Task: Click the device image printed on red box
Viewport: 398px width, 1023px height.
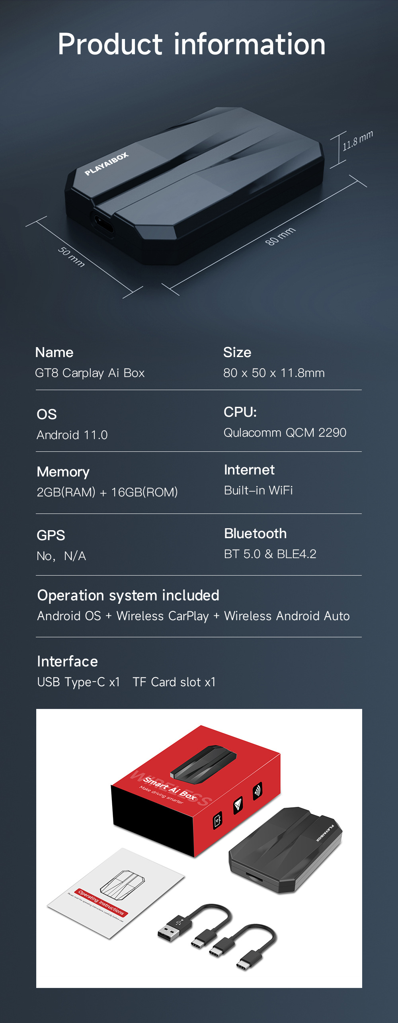Action: [203, 762]
